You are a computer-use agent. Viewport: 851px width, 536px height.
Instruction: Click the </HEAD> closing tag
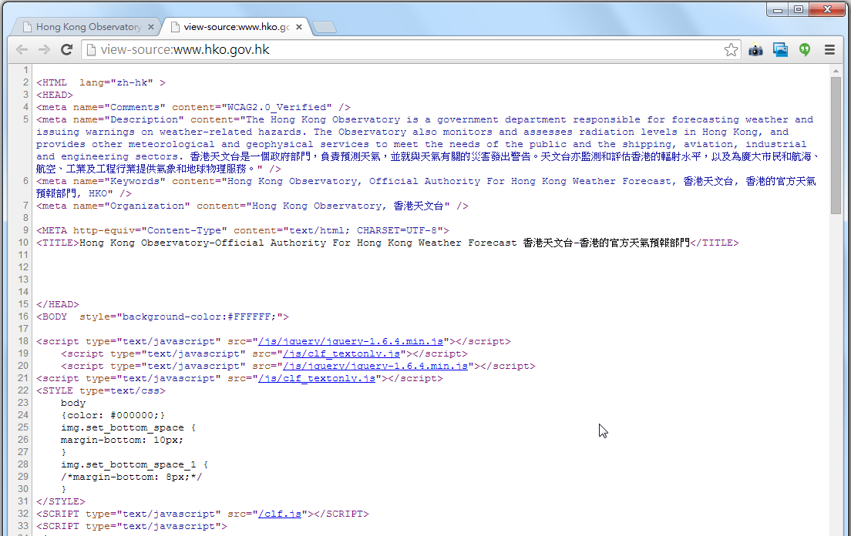click(x=58, y=305)
